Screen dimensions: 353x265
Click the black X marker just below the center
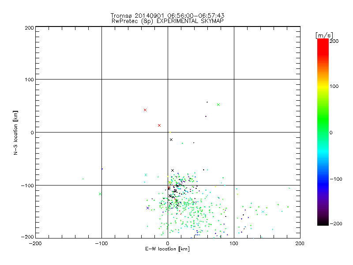click(171, 140)
